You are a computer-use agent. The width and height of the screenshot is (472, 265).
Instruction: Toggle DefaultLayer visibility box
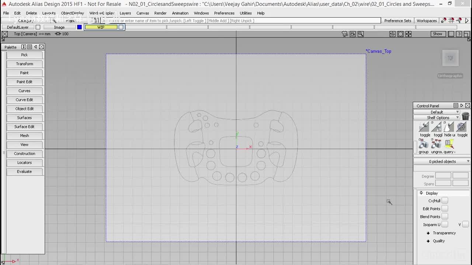(38, 27)
